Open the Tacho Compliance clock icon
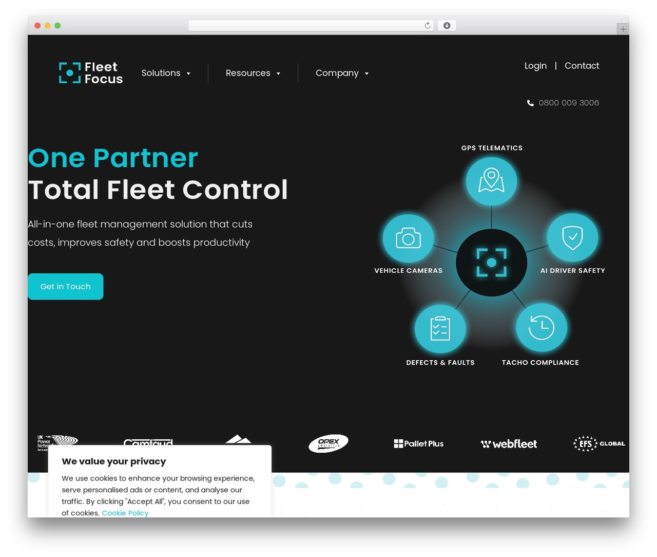 (x=542, y=327)
